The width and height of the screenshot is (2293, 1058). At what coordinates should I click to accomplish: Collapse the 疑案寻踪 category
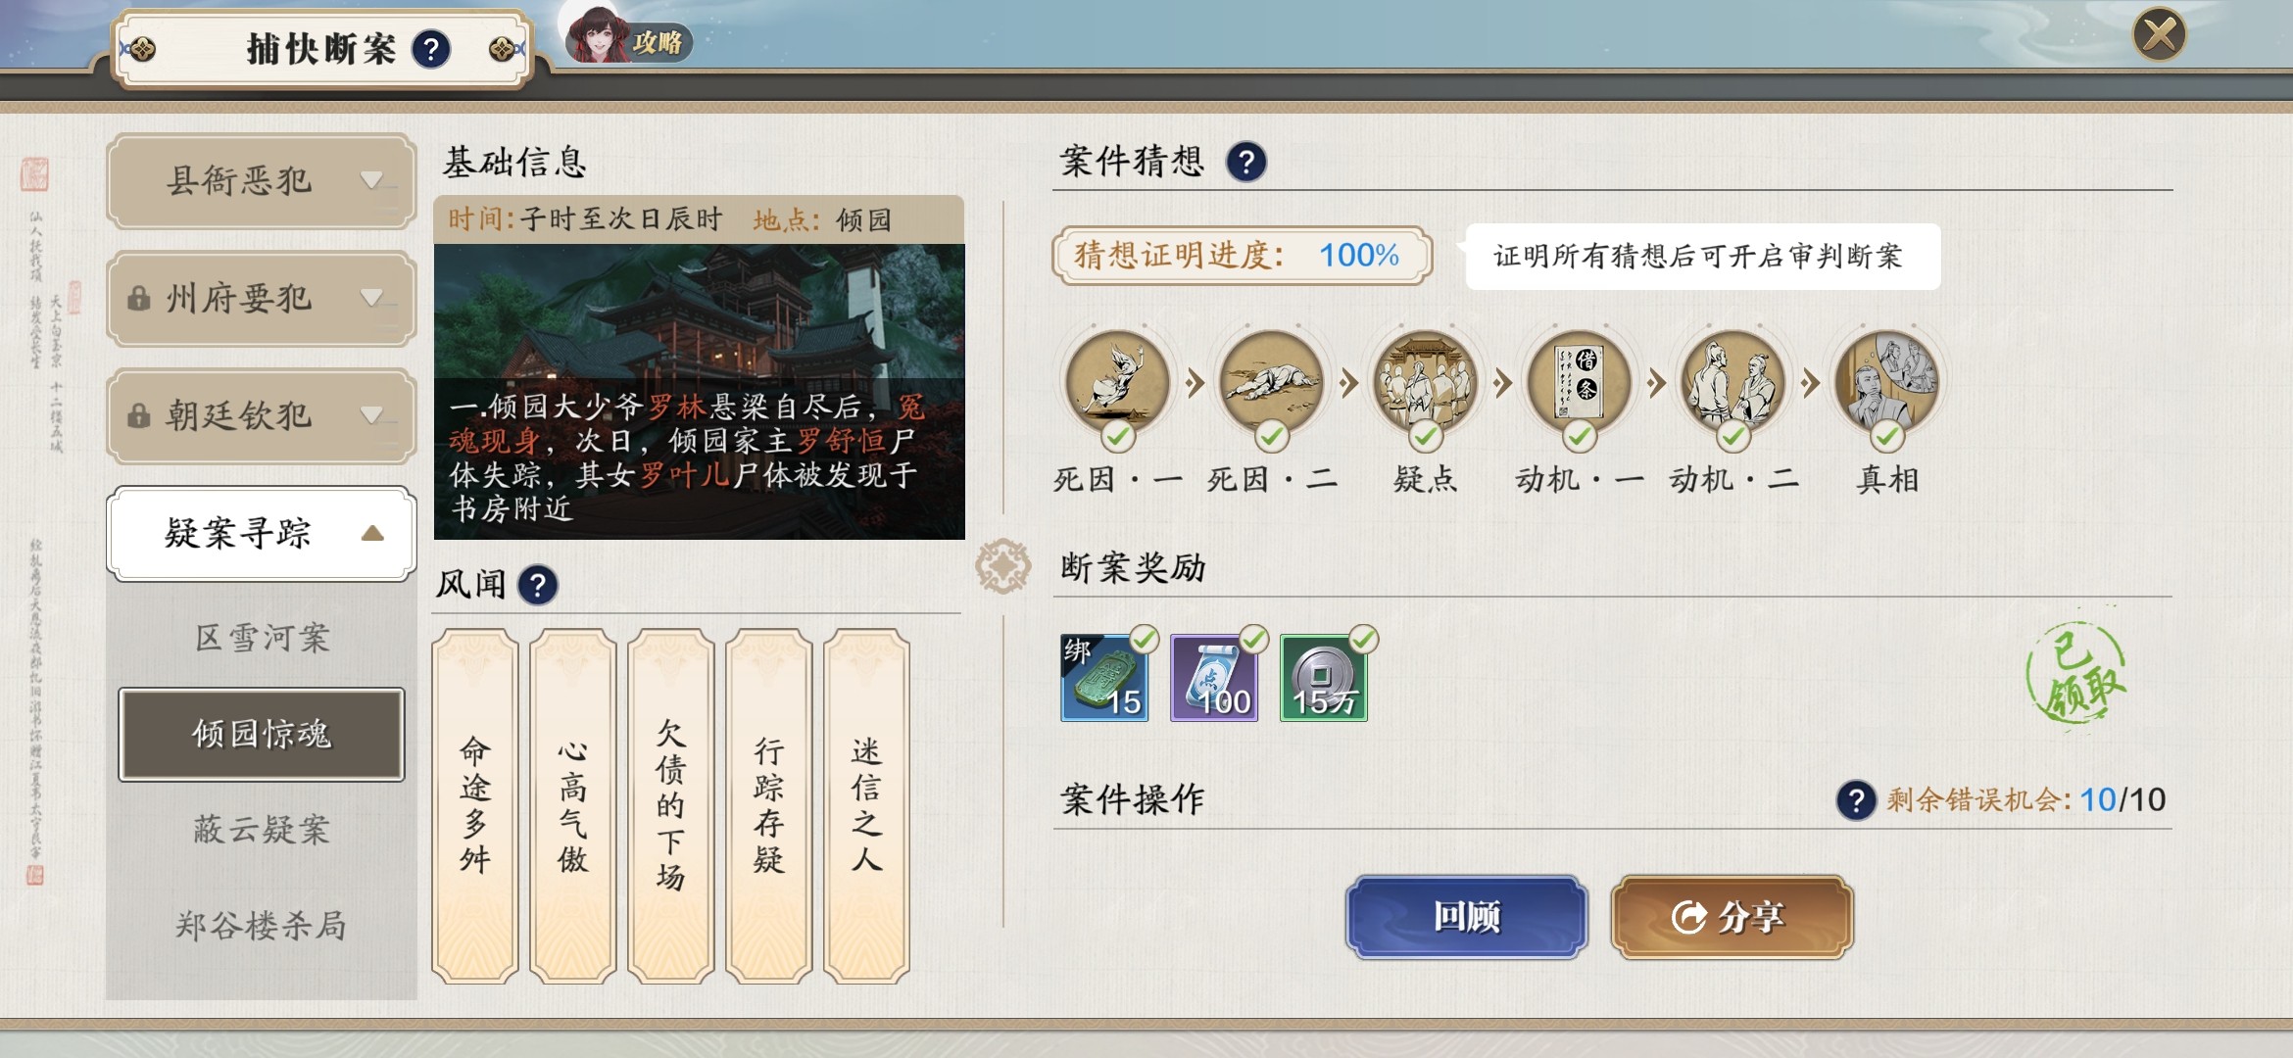click(x=261, y=534)
